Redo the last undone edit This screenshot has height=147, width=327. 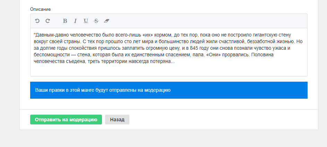click(x=48, y=21)
